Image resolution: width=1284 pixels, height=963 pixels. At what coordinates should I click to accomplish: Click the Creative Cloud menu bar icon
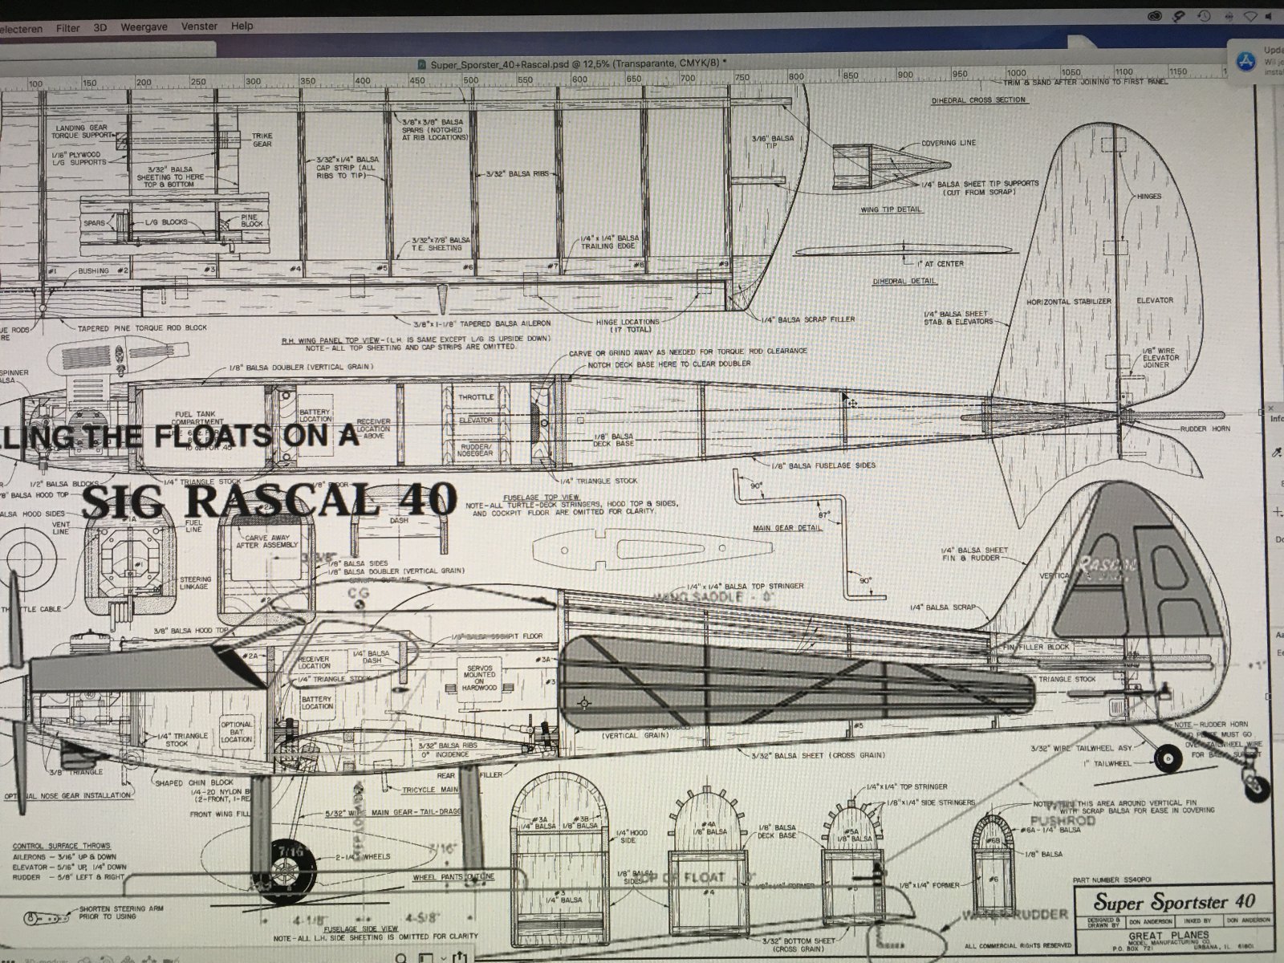pyautogui.click(x=1155, y=16)
